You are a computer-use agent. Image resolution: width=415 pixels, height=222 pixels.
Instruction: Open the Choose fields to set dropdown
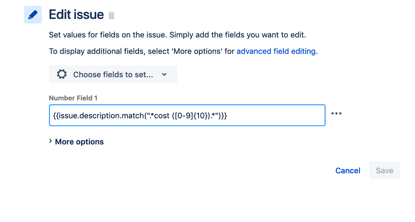coord(113,74)
